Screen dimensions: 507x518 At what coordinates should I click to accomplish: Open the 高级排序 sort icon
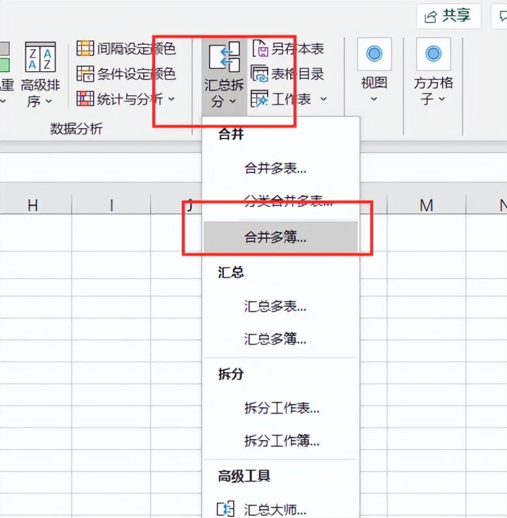tap(40, 57)
